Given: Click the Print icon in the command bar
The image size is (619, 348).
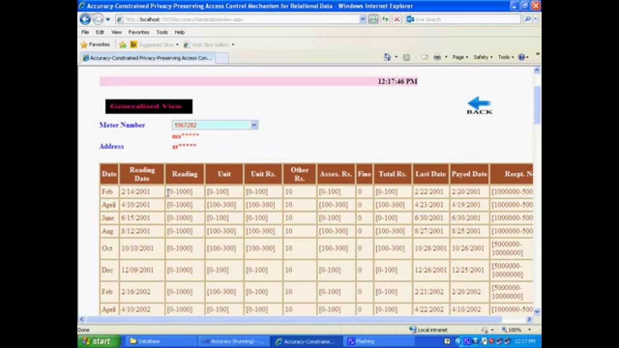Looking at the screenshot, I should click(437, 57).
